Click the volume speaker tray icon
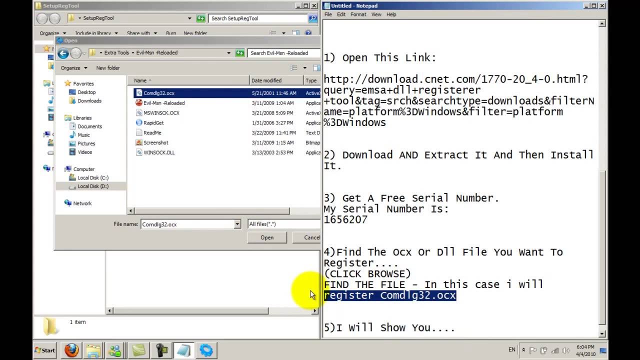Image resolution: width=640 pixels, height=360 pixels. click(564, 350)
